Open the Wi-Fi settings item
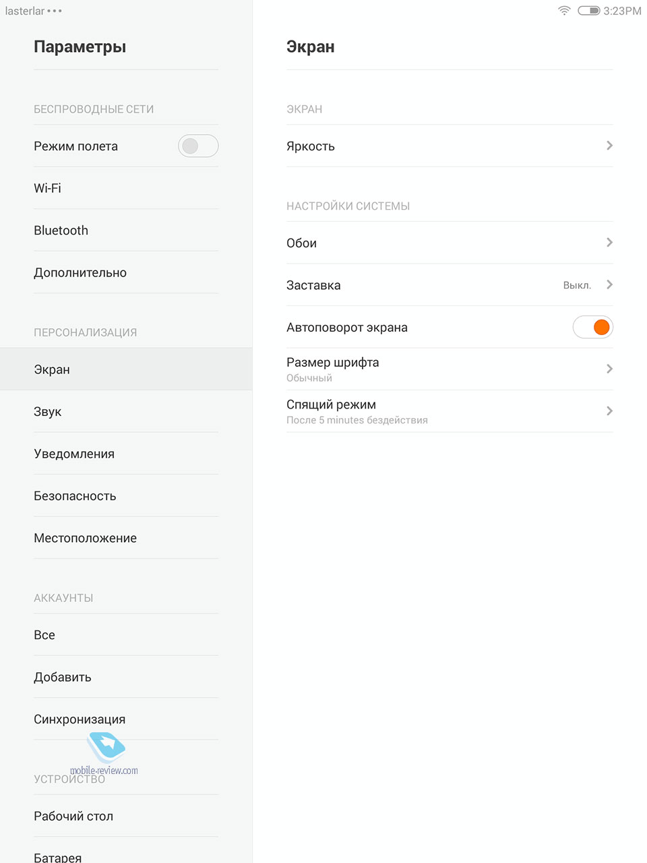 (x=126, y=188)
